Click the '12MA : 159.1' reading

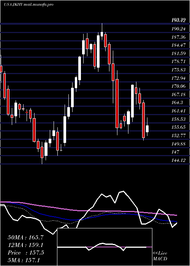(25, 245)
